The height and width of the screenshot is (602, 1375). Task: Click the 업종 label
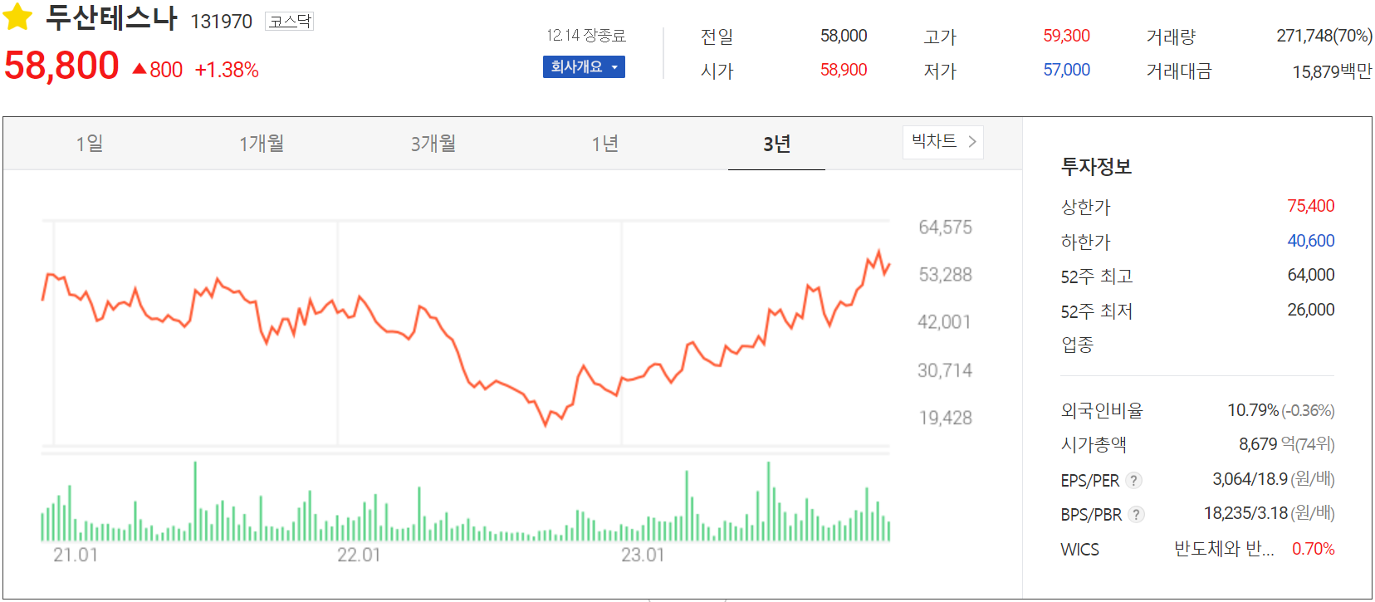coord(1077,345)
